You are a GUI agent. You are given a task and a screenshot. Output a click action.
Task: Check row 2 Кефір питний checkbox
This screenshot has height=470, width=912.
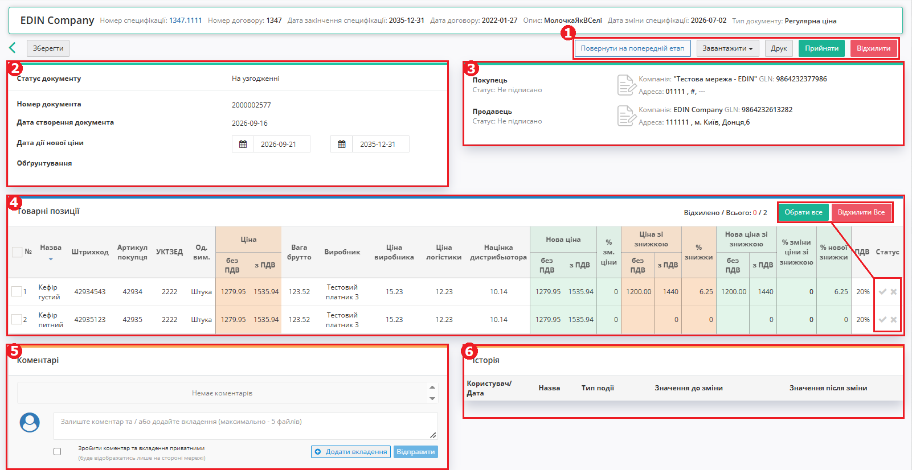click(17, 319)
